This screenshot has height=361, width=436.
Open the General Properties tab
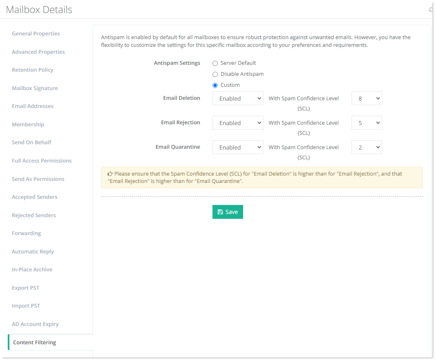click(36, 33)
